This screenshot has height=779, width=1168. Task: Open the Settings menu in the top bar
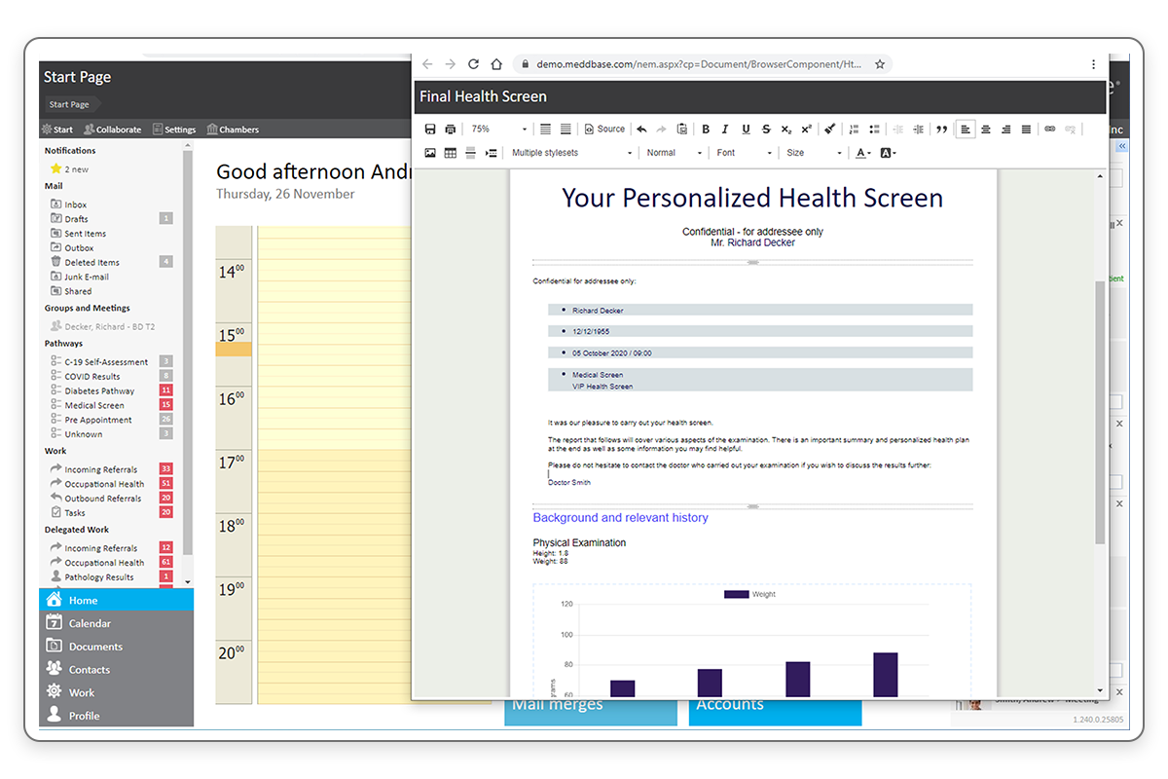(175, 128)
